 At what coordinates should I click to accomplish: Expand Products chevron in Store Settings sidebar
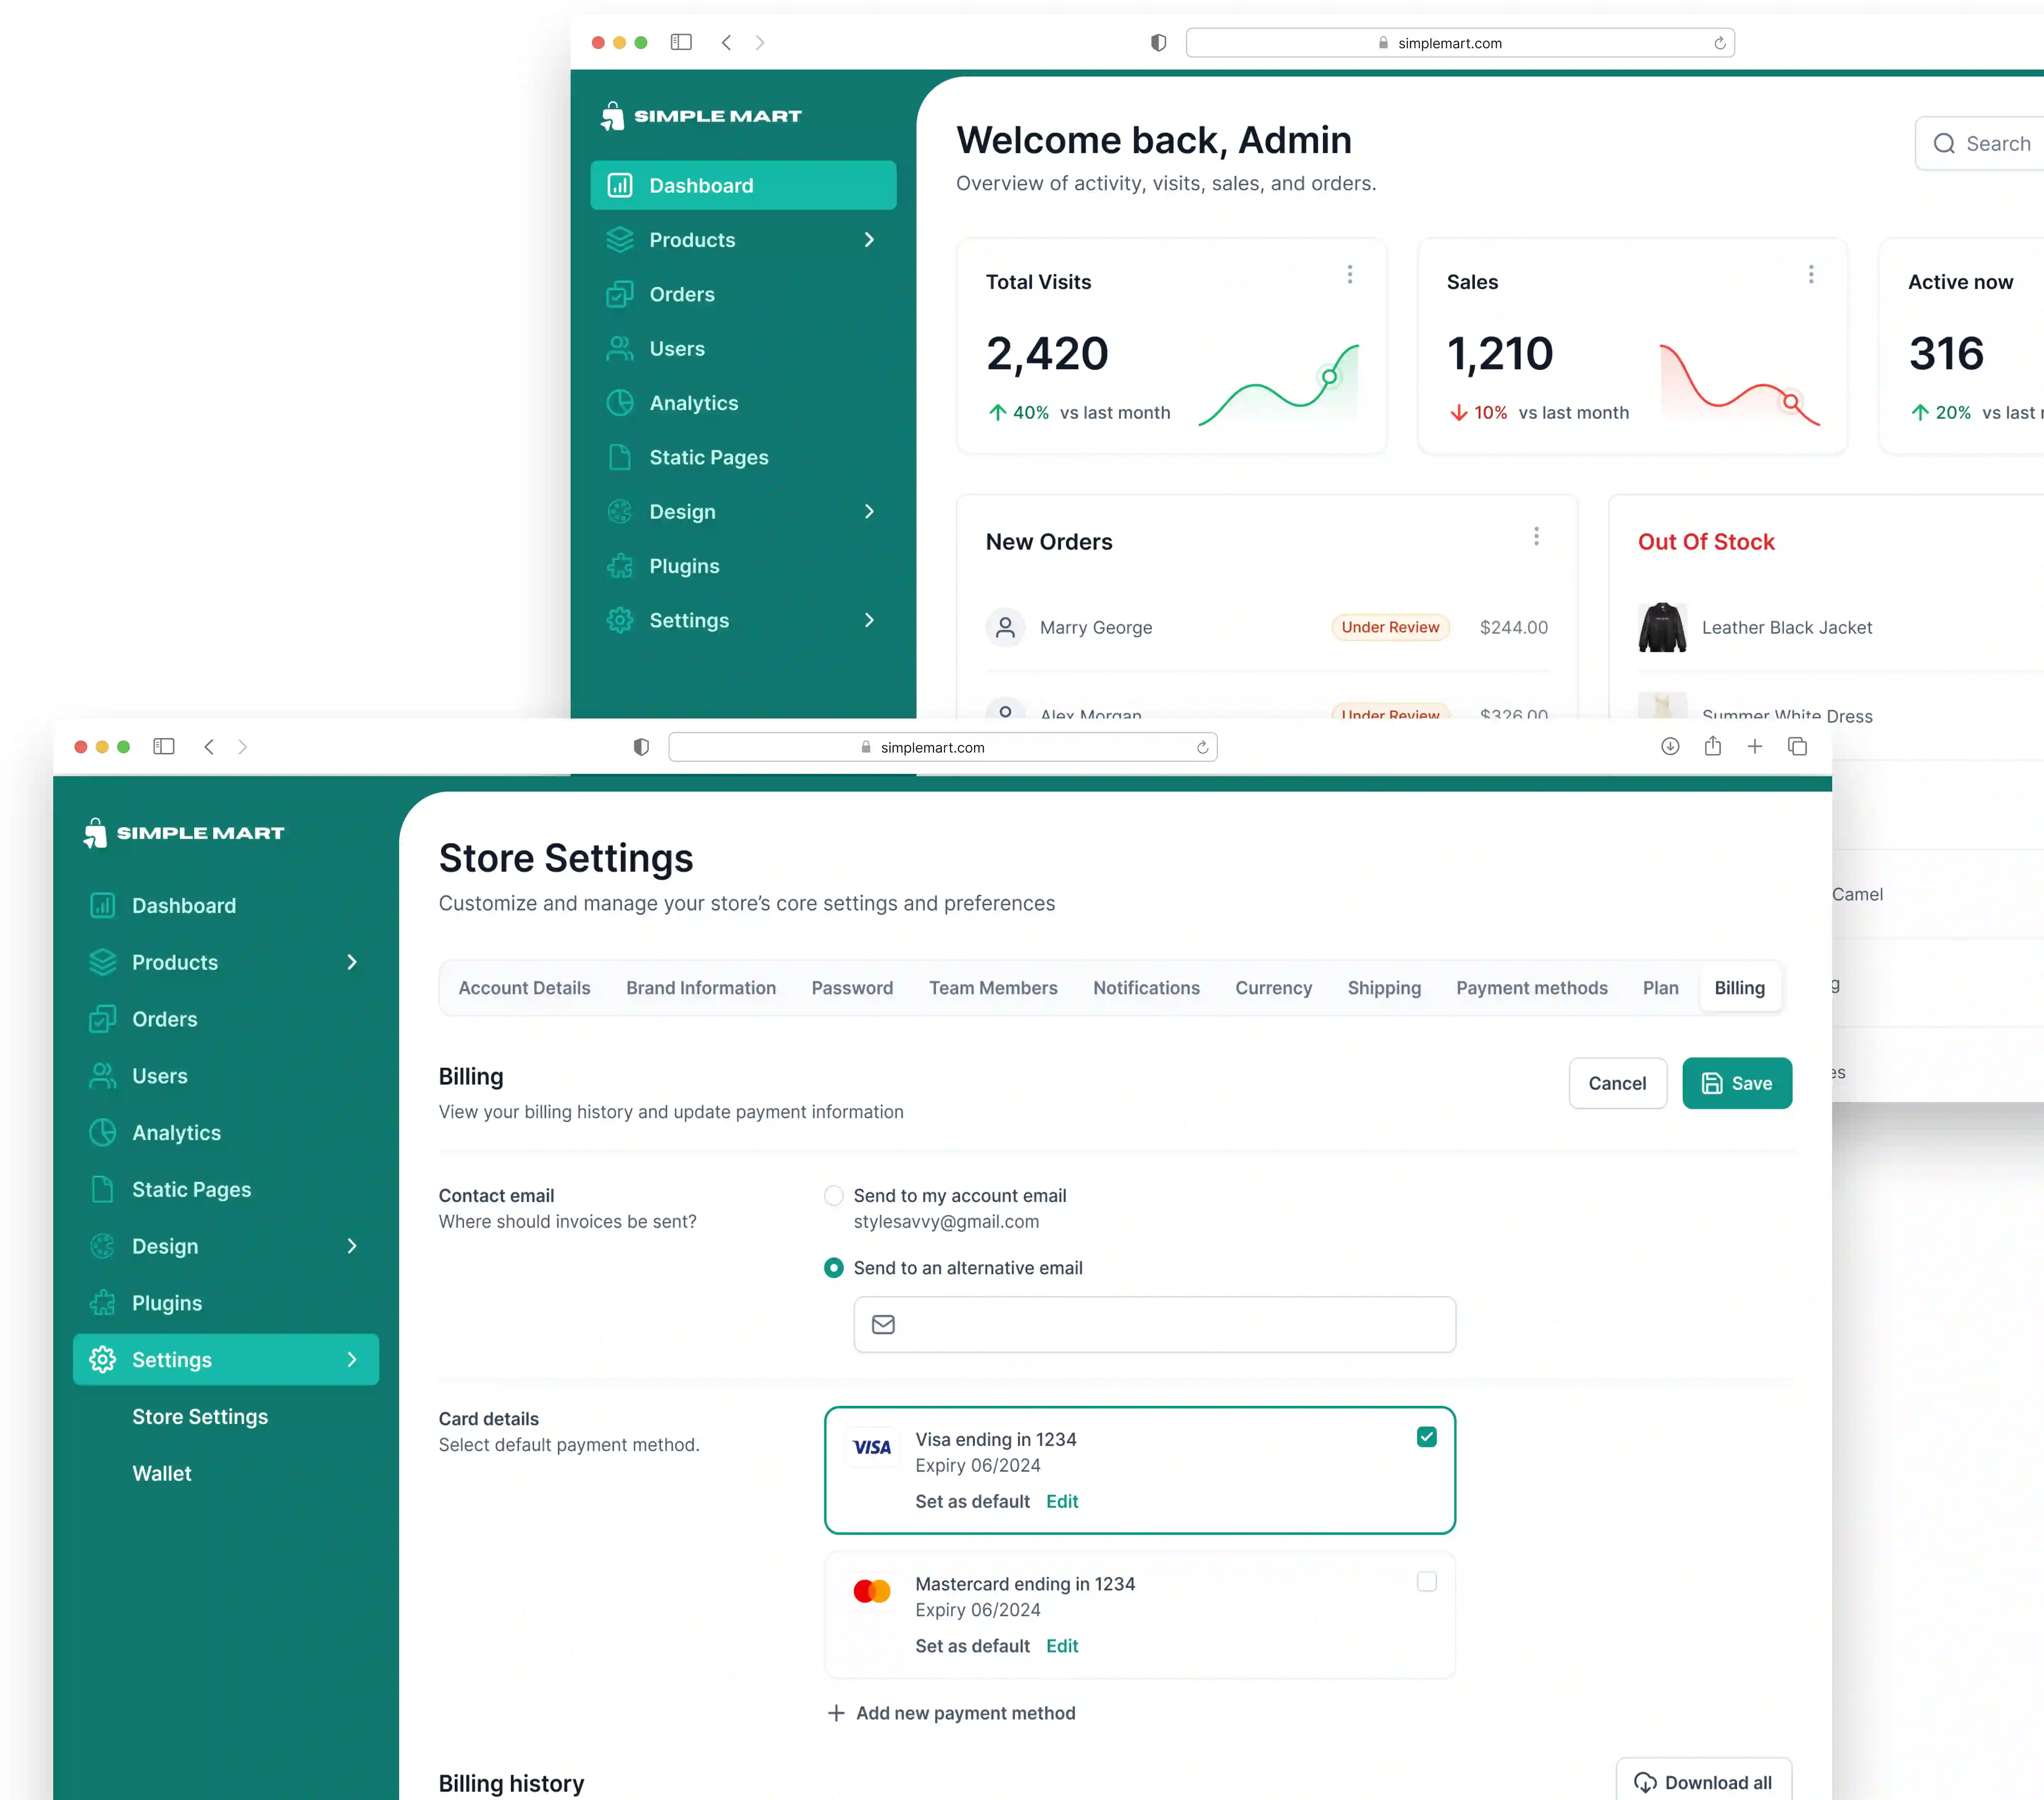coord(352,962)
